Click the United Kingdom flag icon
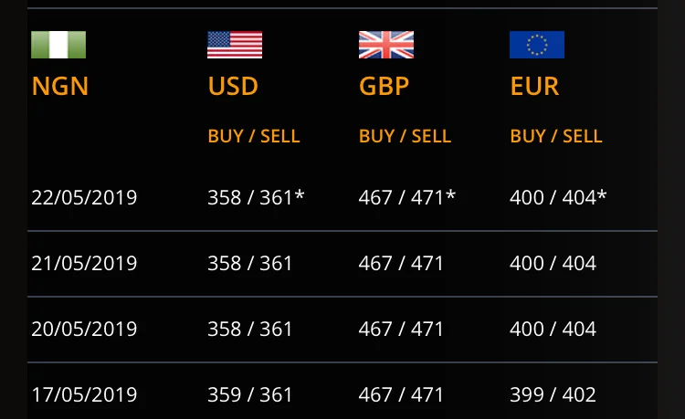Image resolution: width=685 pixels, height=419 pixels. (386, 45)
